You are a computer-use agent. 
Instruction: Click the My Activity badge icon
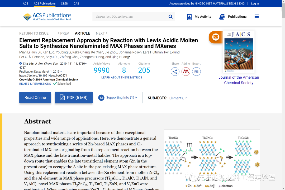pos(189,17)
